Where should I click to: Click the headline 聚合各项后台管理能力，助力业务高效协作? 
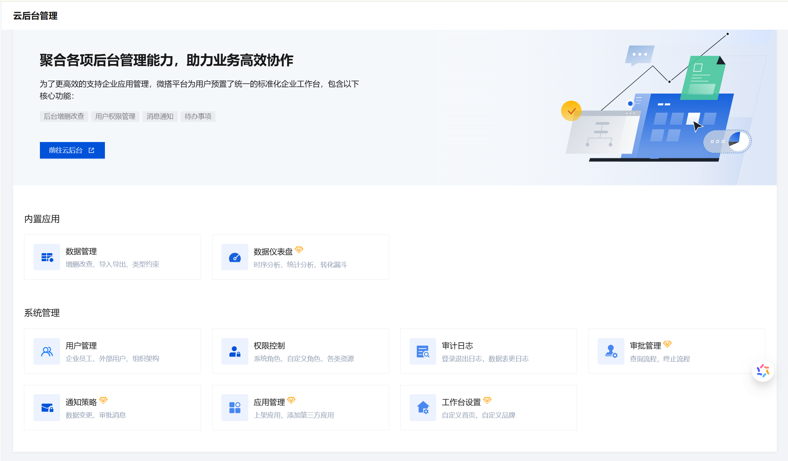coord(166,60)
